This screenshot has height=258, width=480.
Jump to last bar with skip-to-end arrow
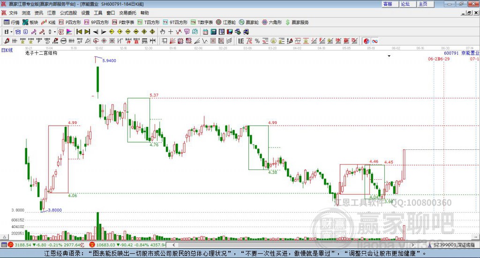tap(87, 32)
